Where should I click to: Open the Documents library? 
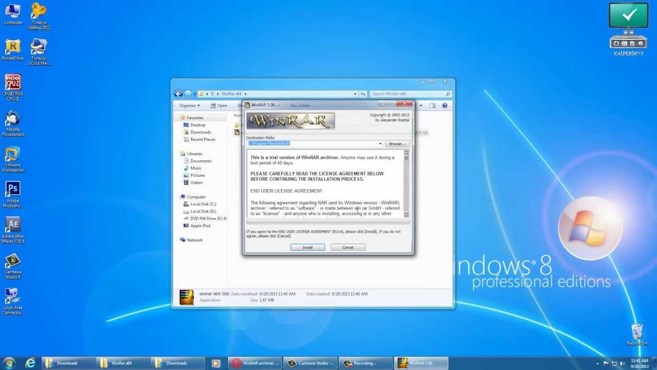coord(201,161)
